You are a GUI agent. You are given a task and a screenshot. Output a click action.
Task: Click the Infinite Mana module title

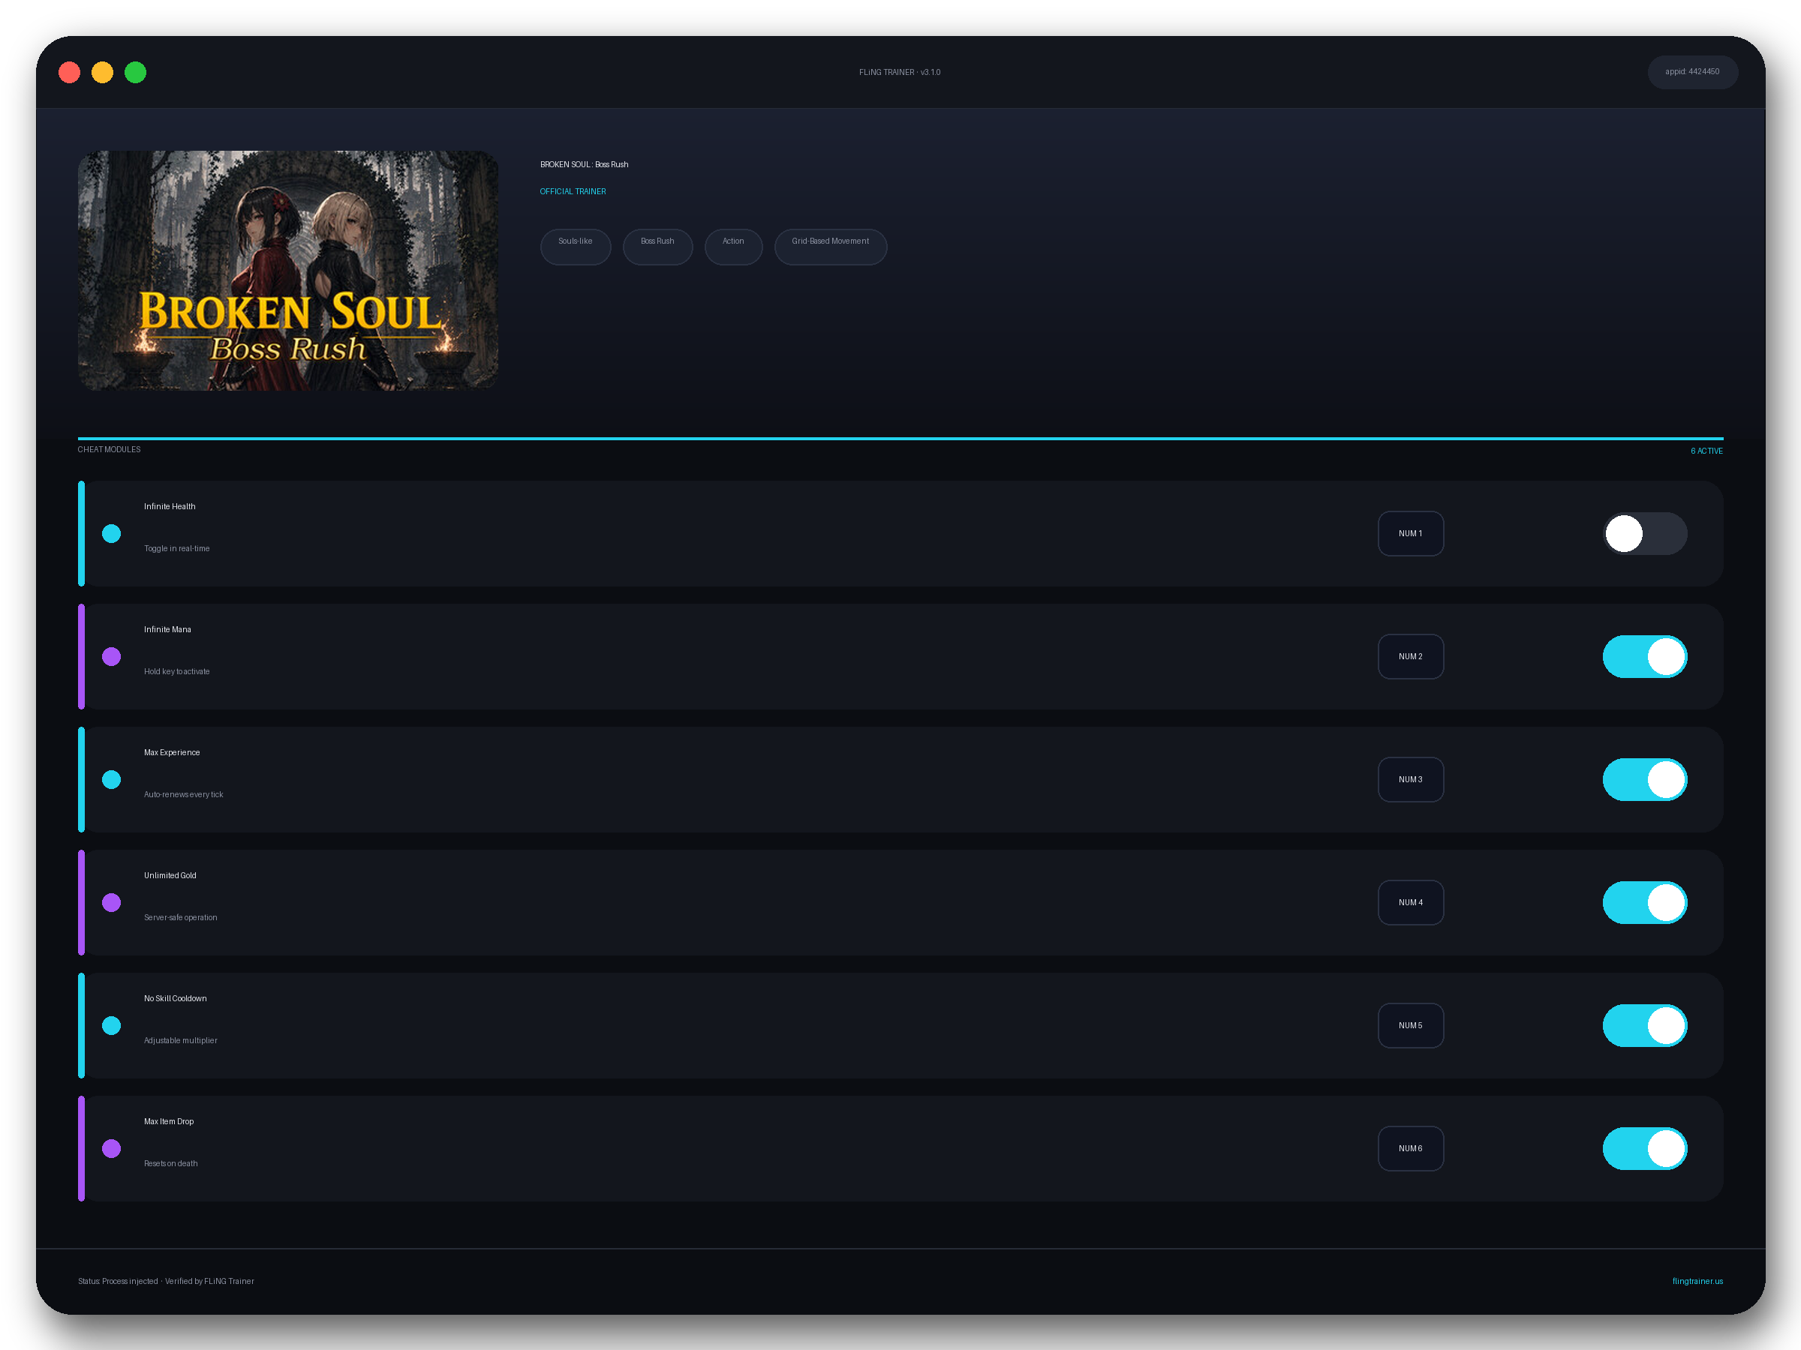pyautogui.click(x=168, y=629)
